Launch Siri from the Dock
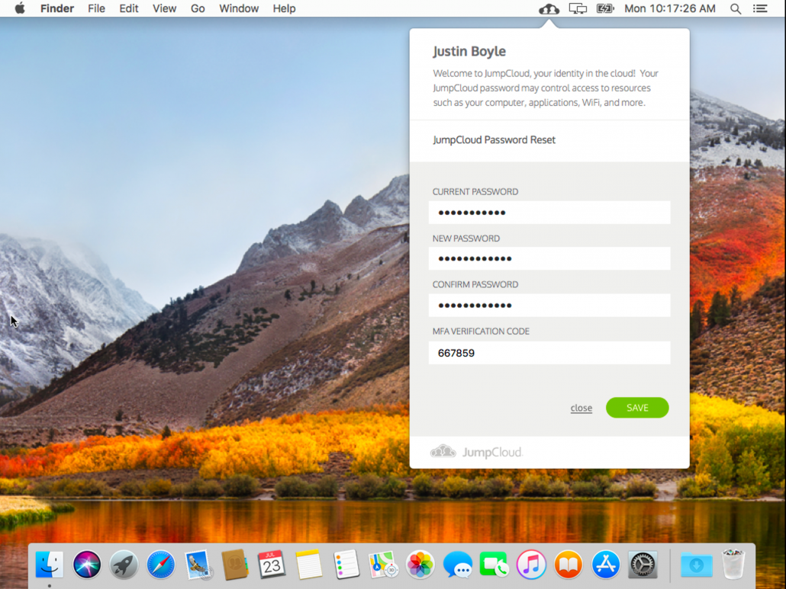The image size is (786, 589). click(x=87, y=565)
